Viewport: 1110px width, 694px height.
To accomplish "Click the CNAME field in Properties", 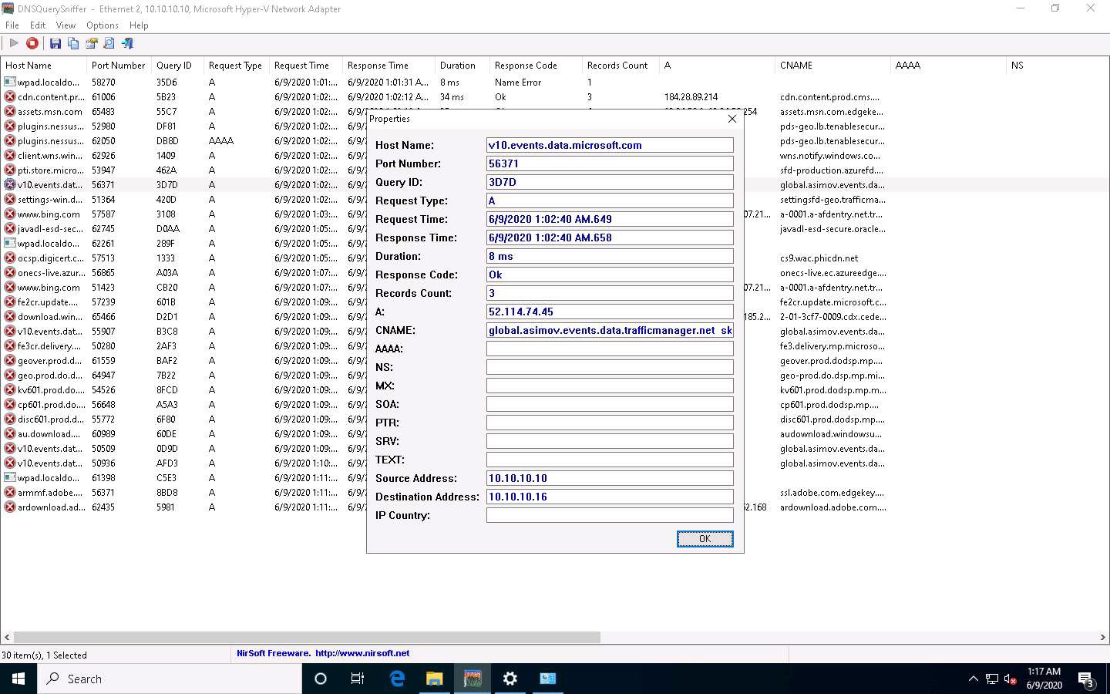I will coord(610,330).
